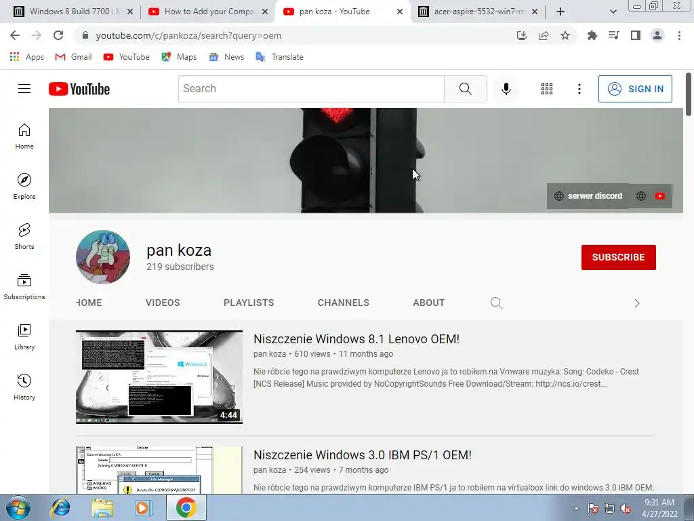This screenshot has width=694, height=521.
Task: Open Apps bookmark shortcut
Action: [x=26, y=57]
